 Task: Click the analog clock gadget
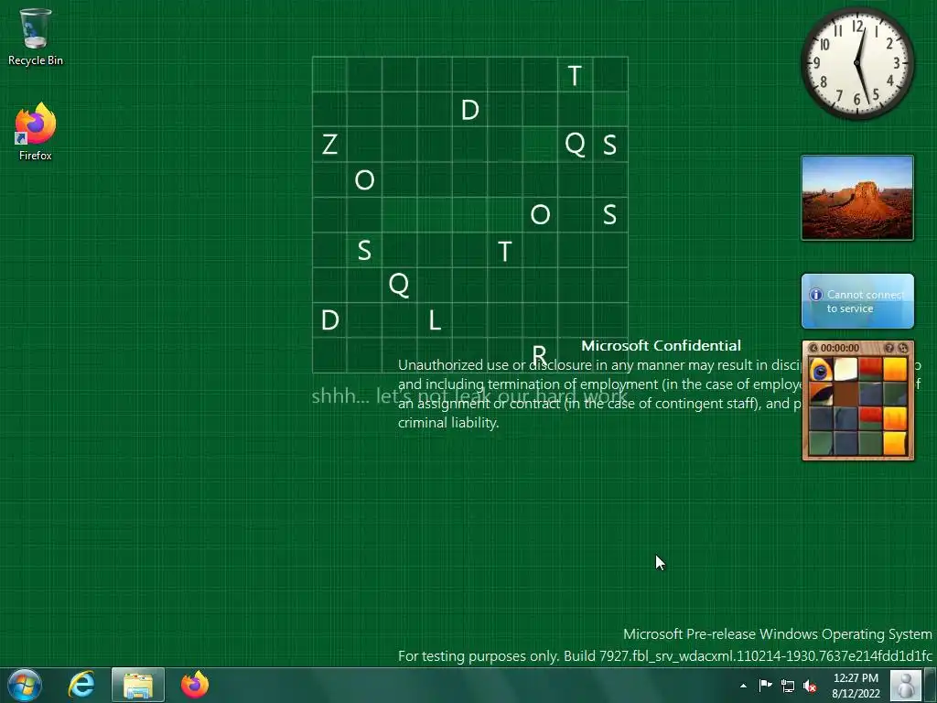point(856,63)
